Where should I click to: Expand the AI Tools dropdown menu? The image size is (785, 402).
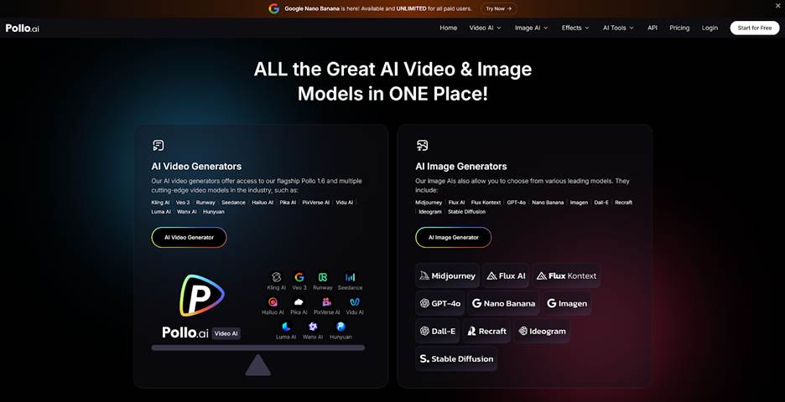pyautogui.click(x=618, y=28)
